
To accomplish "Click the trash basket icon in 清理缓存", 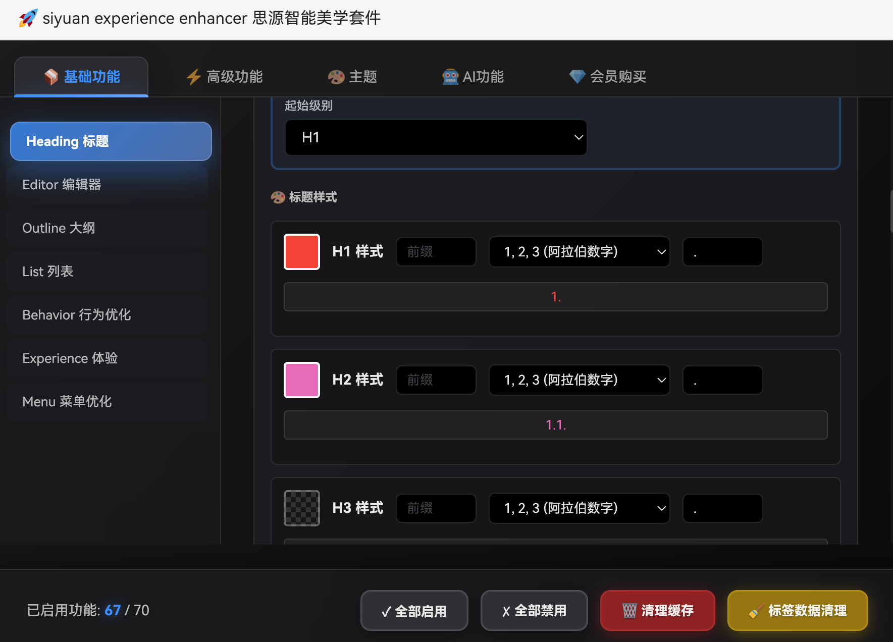I will [629, 611].
